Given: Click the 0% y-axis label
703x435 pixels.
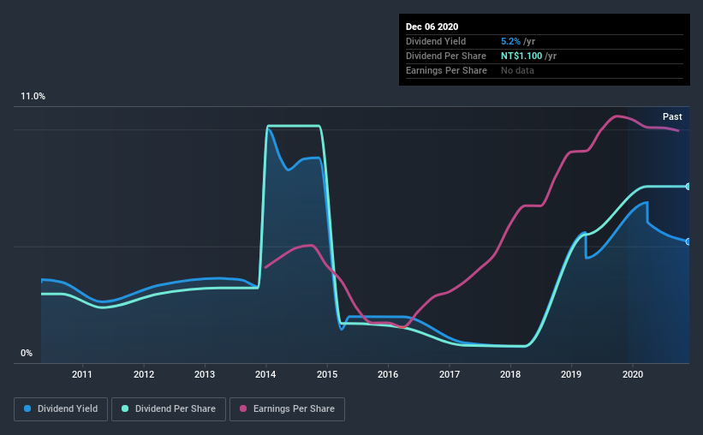Looking at the screenshot, I should tap(27, 353).
